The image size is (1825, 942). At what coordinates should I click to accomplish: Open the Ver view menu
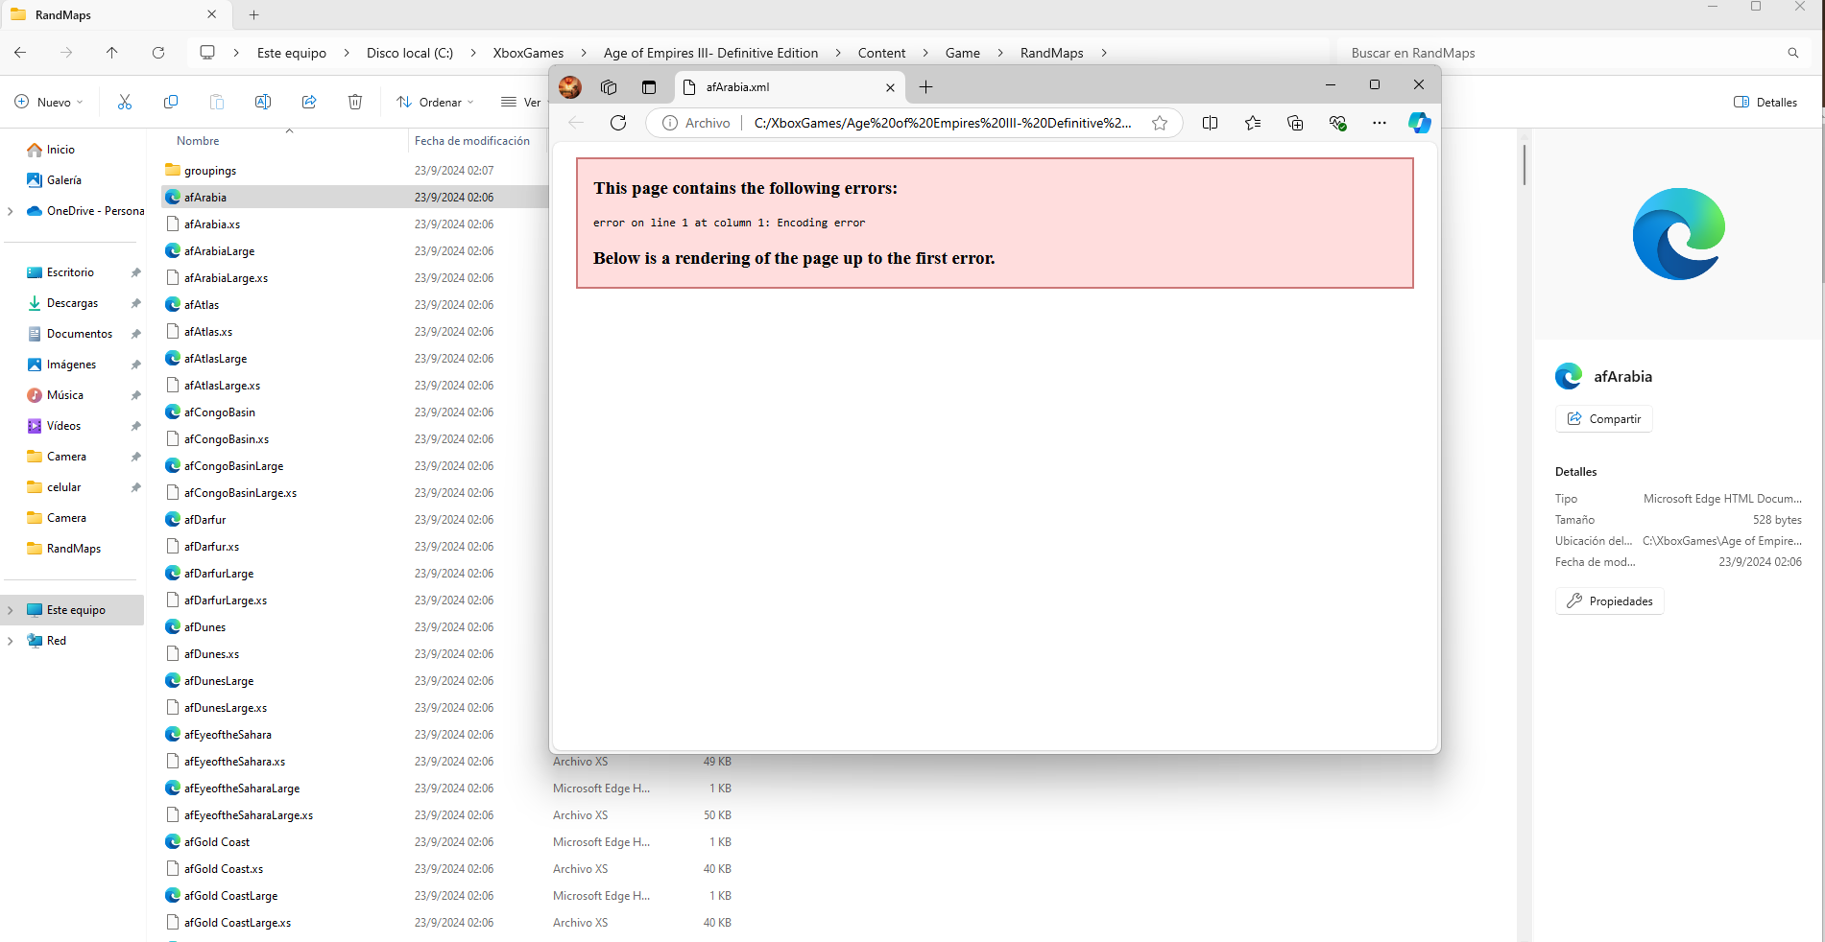tap(521, 102)
